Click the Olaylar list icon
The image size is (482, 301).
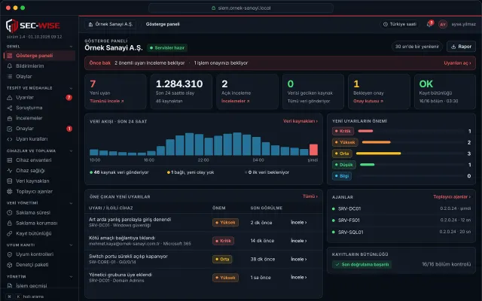[x=10, y=77]
